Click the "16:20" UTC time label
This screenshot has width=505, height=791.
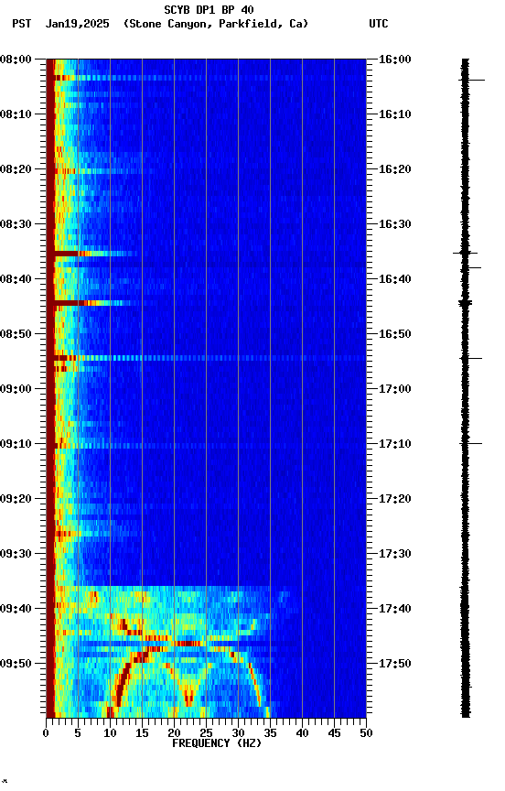pos(394,169)
